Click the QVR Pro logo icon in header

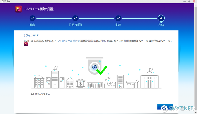point(19,9)
